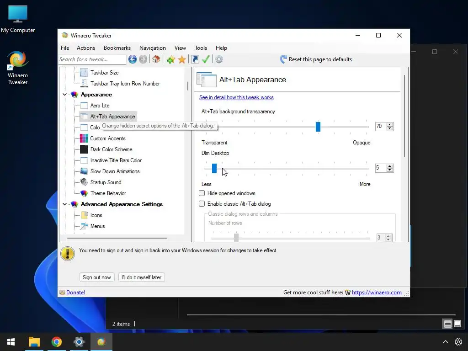Open the Help menu

[x=222, y=48]
